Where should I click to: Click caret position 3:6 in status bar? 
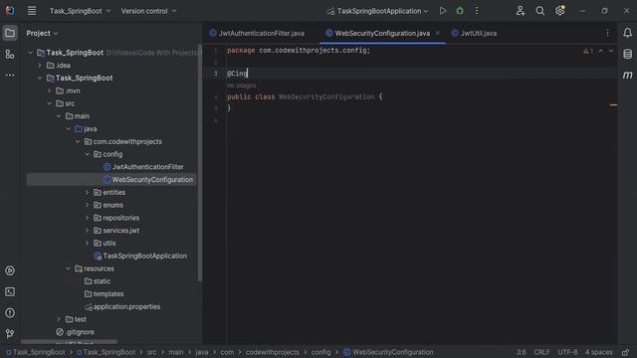click(x=522, y=352)
